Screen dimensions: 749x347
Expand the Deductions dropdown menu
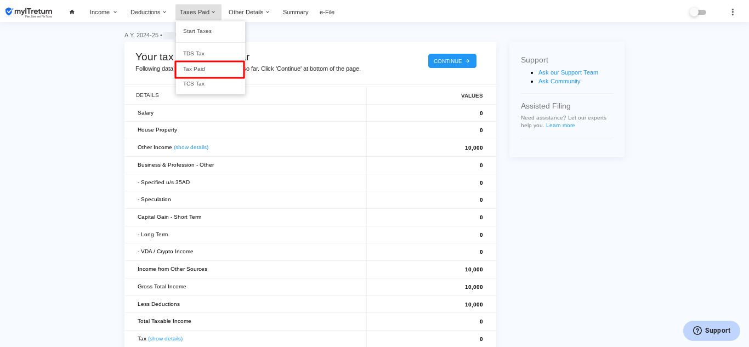pos(148,12)
